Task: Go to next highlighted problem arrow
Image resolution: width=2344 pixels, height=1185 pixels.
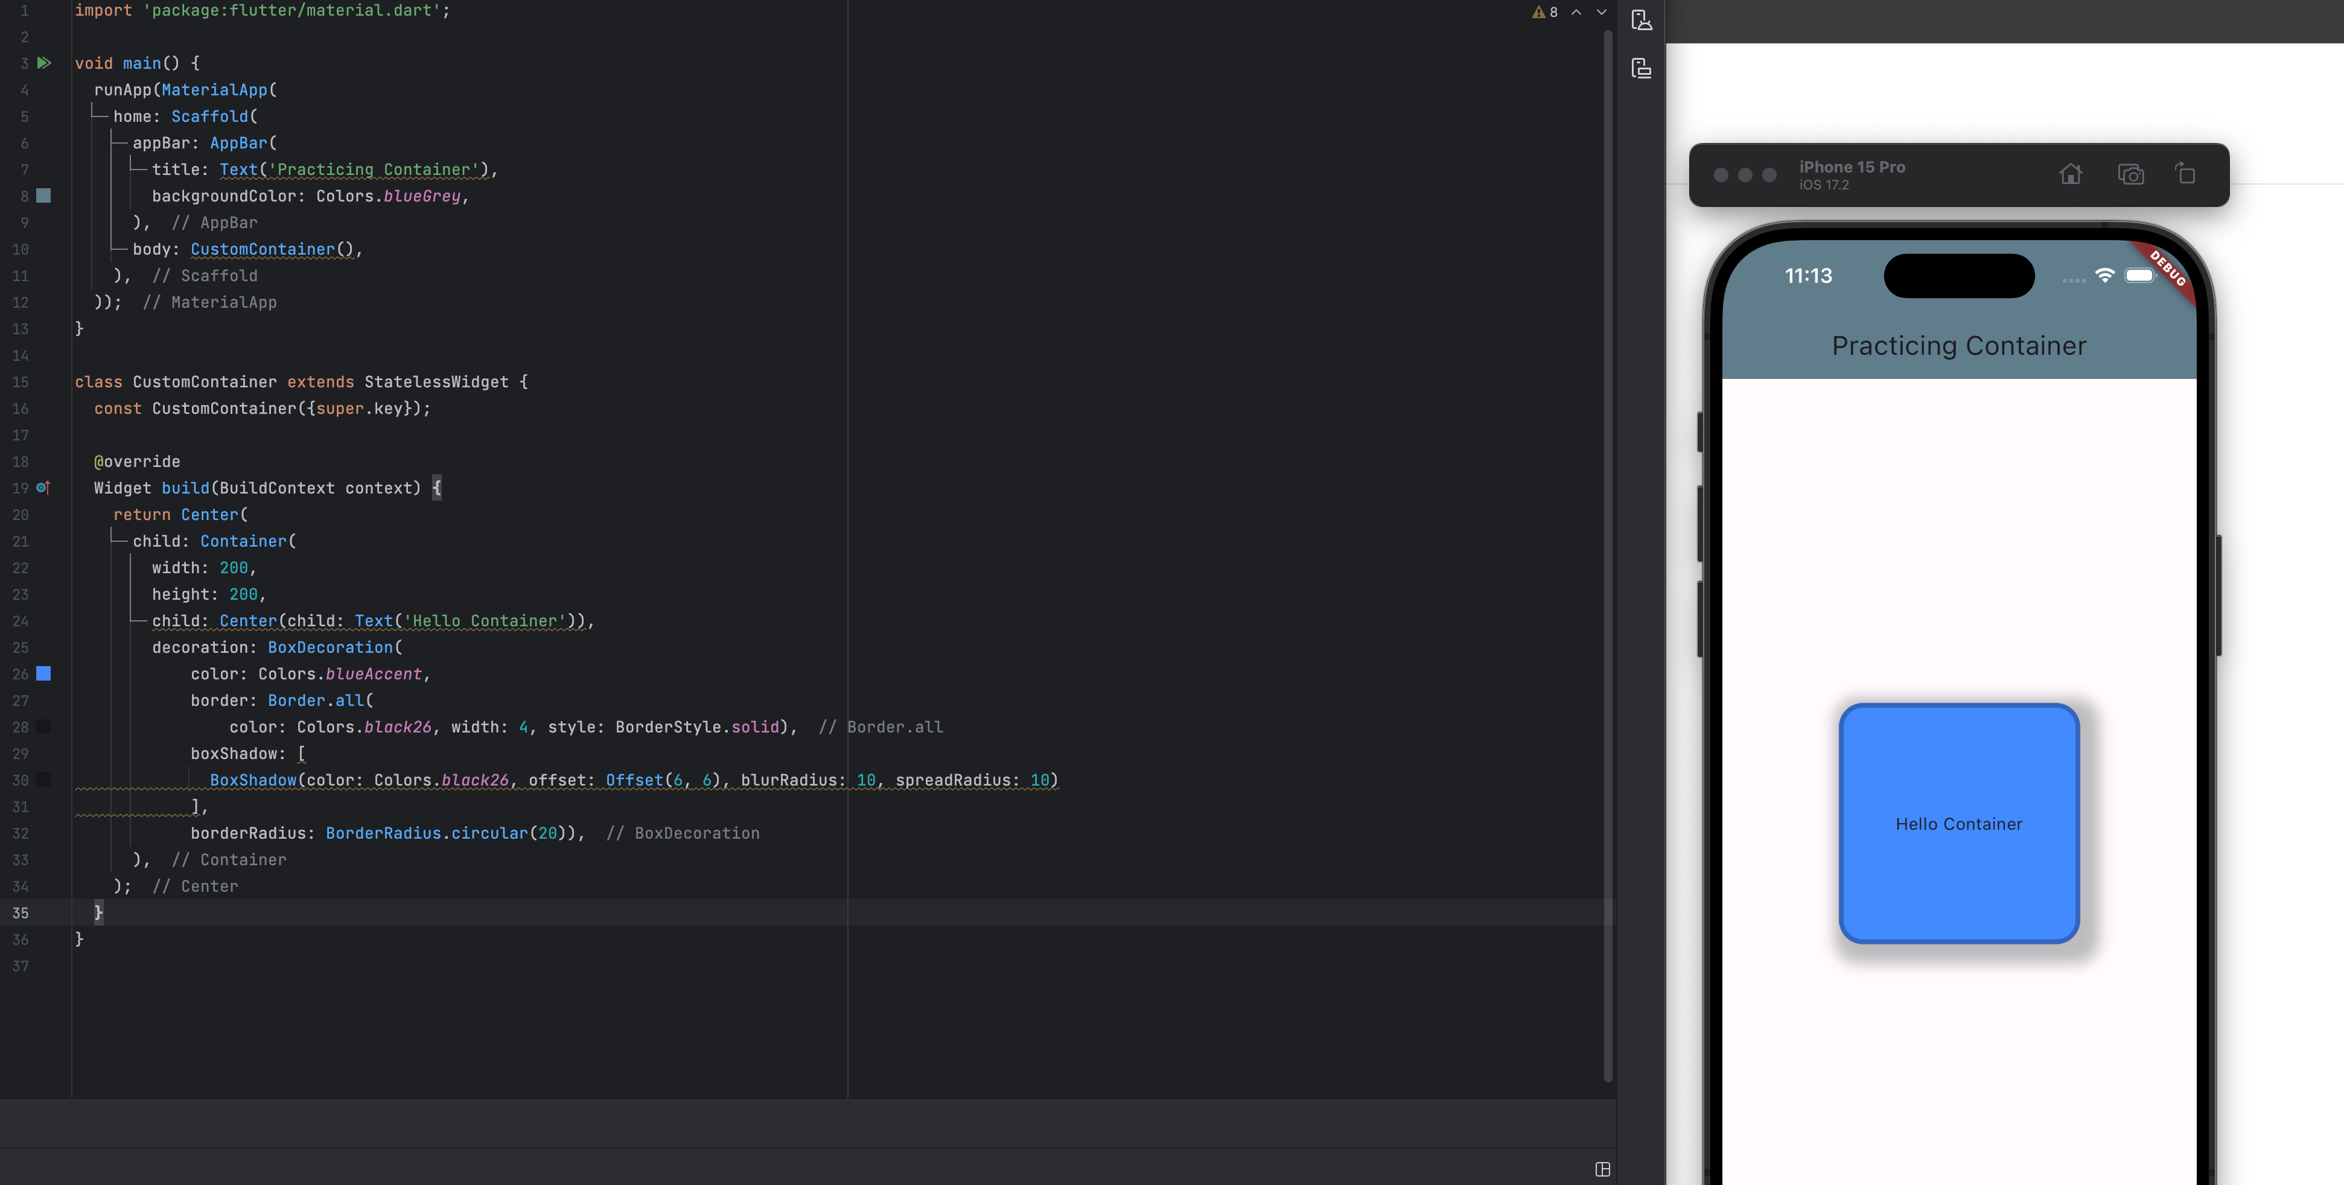Action: tap(1602, 12)
